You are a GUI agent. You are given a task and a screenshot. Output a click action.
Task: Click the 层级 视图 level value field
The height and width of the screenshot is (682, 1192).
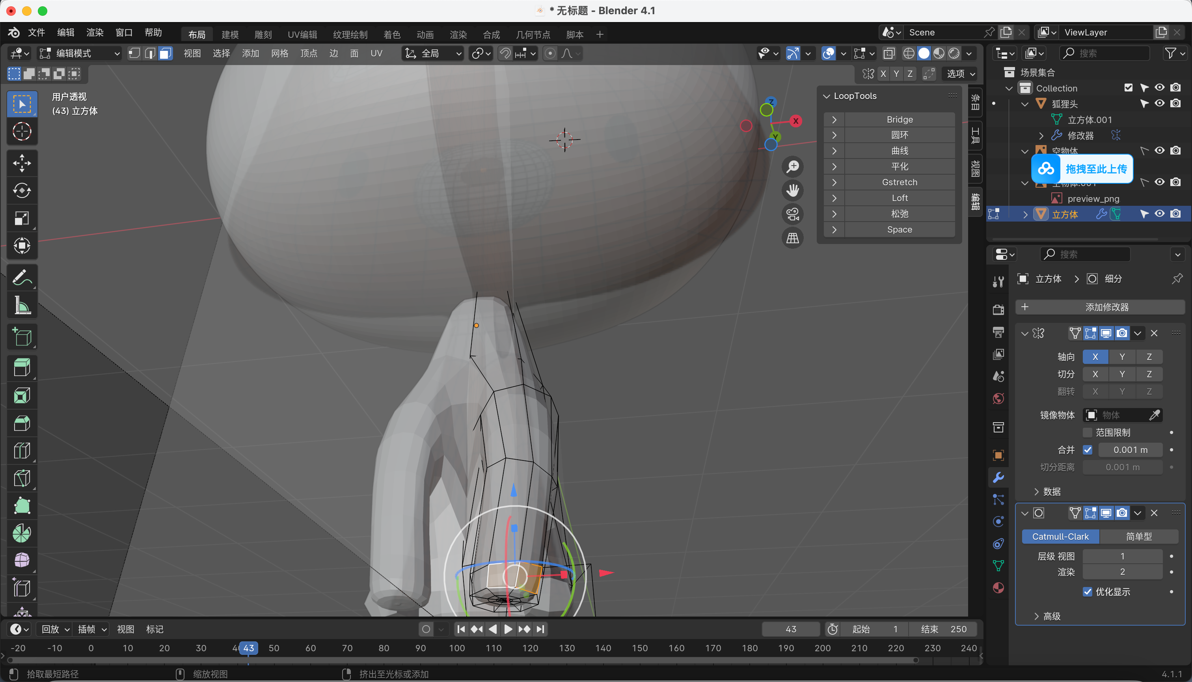pos(1122,557)
